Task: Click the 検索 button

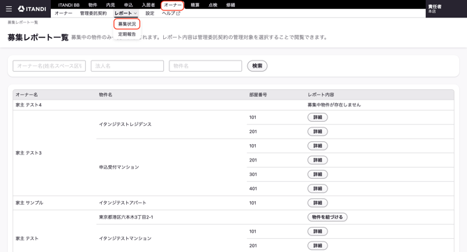Action: tap(257, 65)
